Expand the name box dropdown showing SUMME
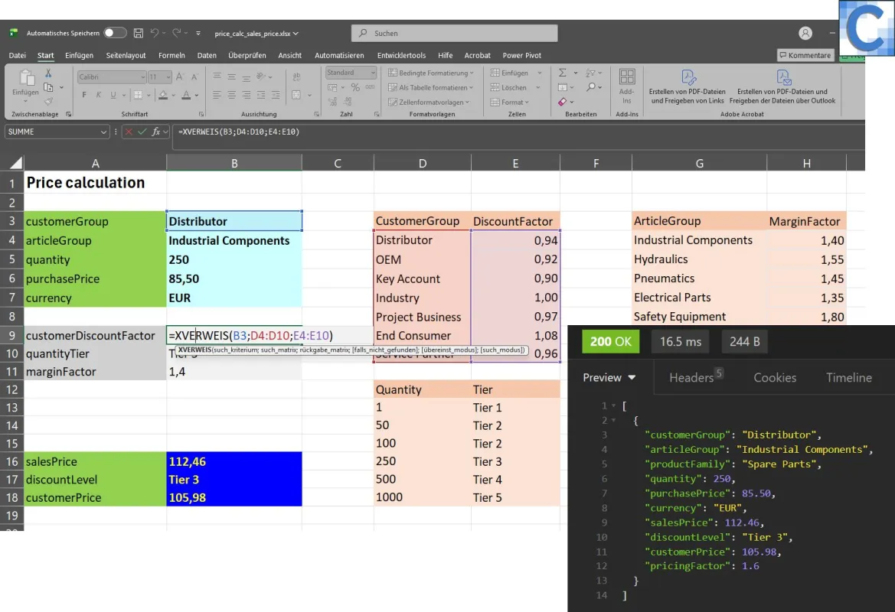 (x=103, y=132)
